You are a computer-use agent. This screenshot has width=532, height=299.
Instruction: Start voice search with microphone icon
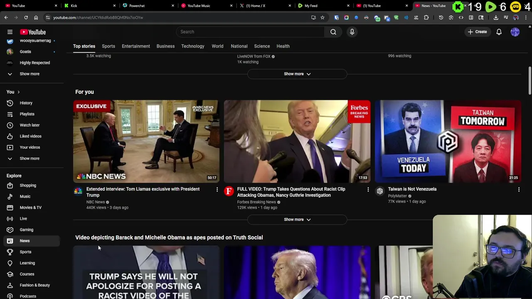352,32
